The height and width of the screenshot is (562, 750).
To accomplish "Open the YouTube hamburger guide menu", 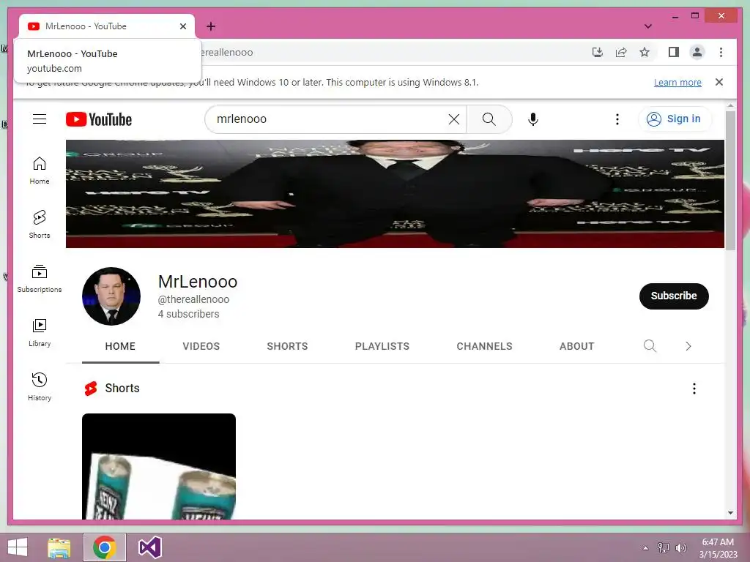I will coord(40,119).
